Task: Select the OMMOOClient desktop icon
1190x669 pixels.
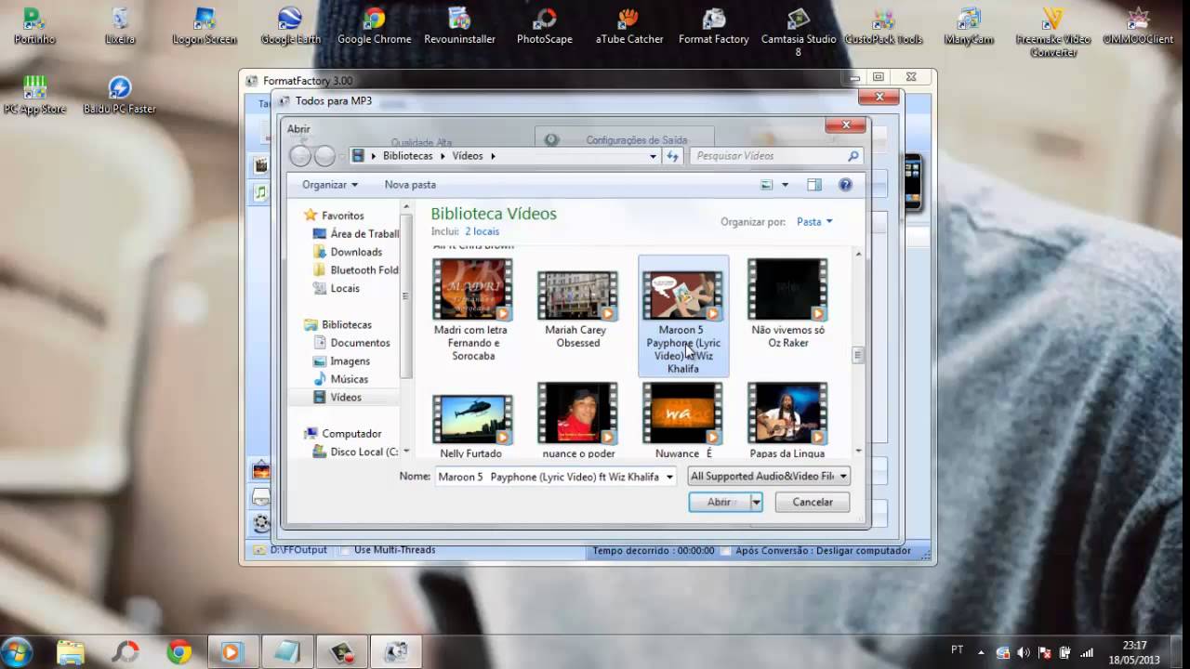Action: pyautogui.click(x=1138, y=26)
